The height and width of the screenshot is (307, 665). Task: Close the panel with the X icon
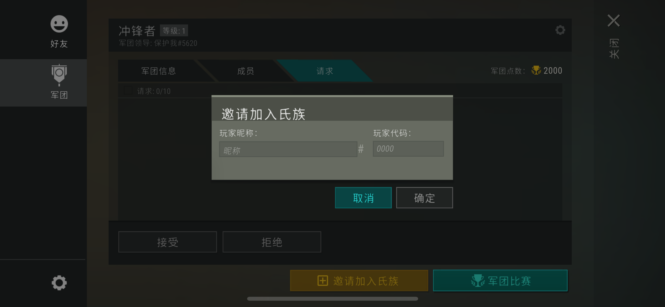click(x=614, y=20)
